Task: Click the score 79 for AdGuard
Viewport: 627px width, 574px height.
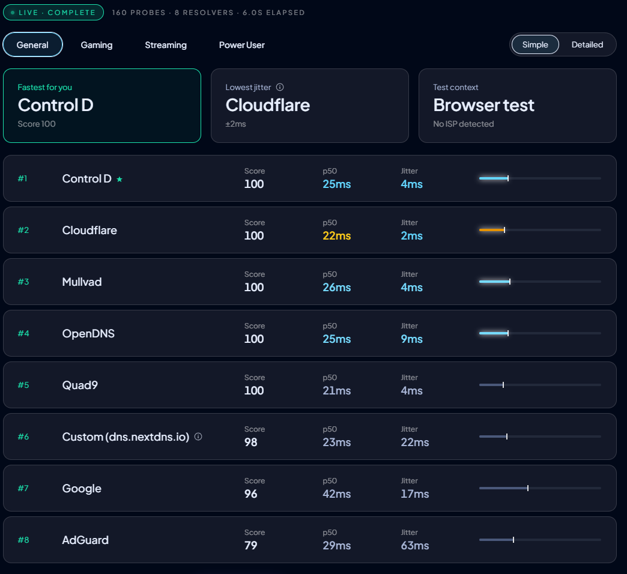Action: coord(250,546)
